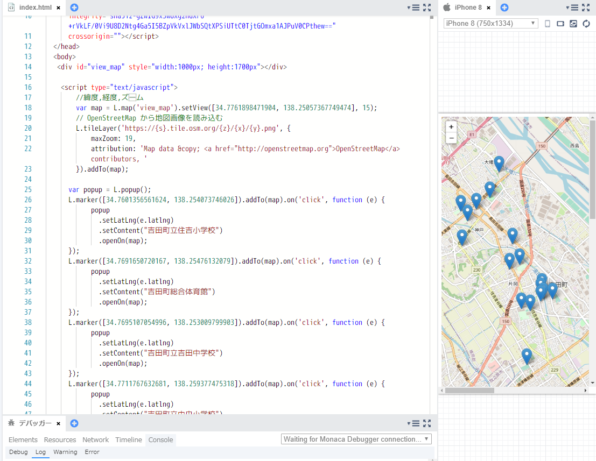
Task: Click line number 26 in gutter
Action: pos(28,200)
